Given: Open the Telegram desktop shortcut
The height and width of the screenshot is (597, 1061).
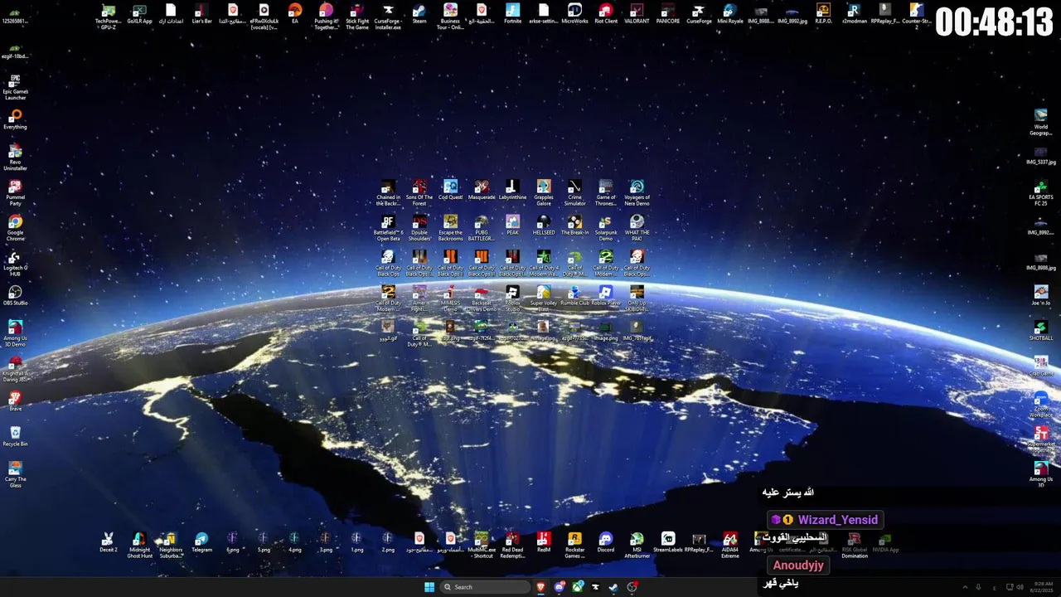Looking at the screenshot, I should 201,542.
